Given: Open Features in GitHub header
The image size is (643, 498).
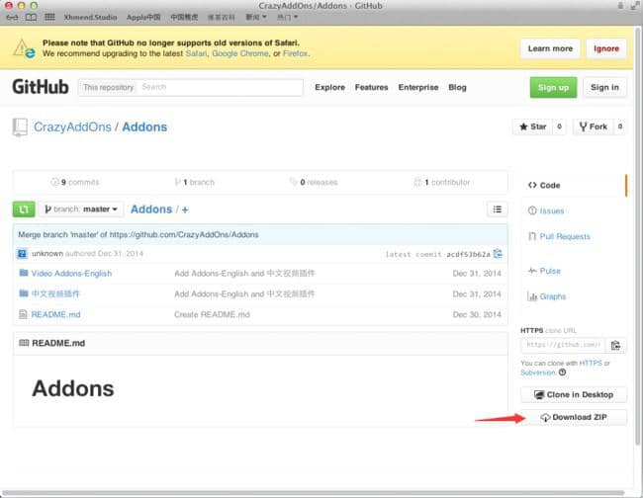Looking at the screenshot, I should 371,87.
